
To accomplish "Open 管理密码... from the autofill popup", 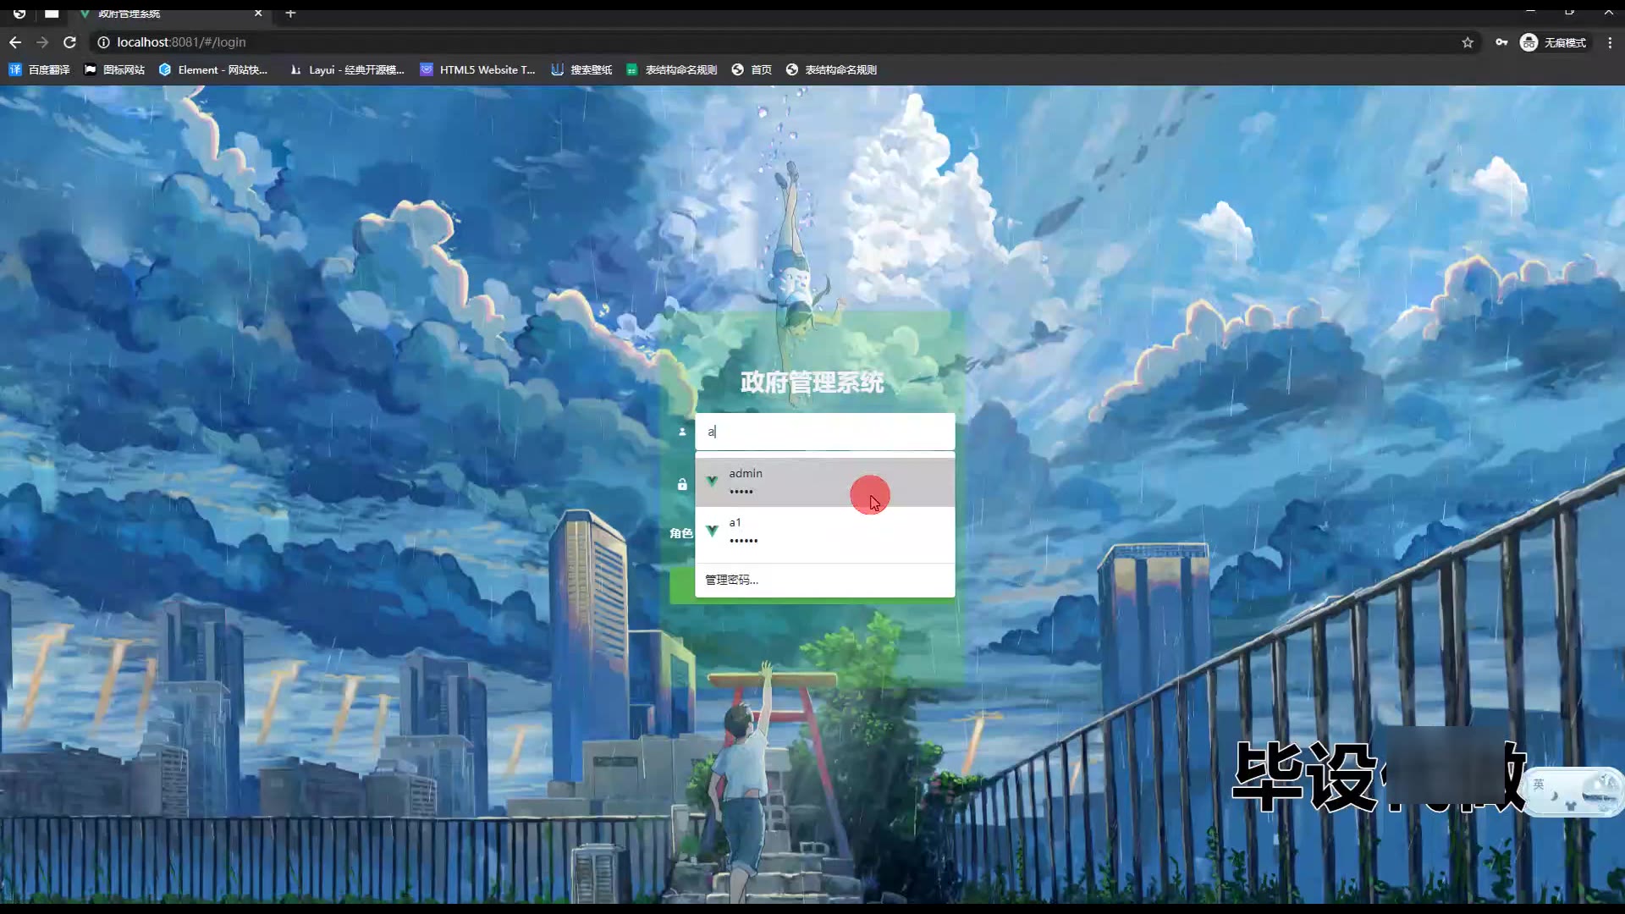I will point(731,580).
